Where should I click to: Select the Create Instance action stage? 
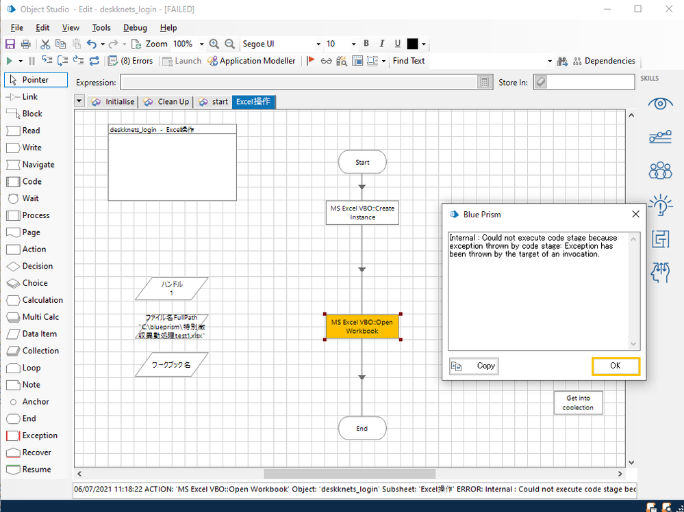[362, 213]
